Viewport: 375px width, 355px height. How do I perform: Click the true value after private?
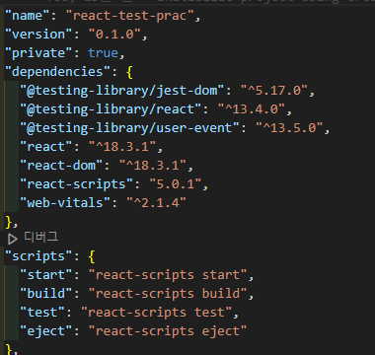pos(104,53)
